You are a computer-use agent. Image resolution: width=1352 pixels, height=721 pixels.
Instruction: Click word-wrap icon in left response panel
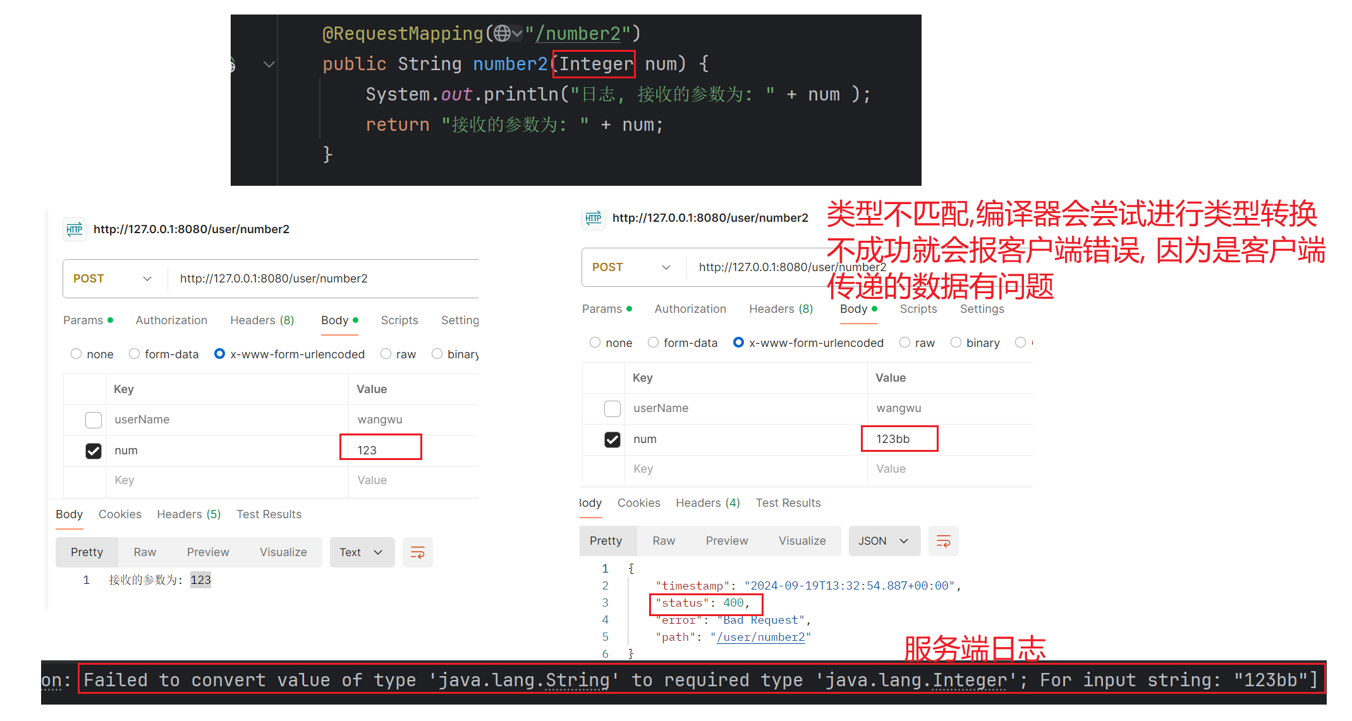(x=418, y=552)
